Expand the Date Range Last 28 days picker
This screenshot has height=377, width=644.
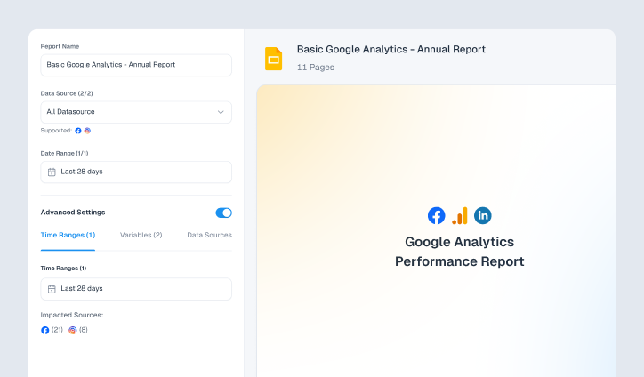pyautogui.click(x=136, y=172)
